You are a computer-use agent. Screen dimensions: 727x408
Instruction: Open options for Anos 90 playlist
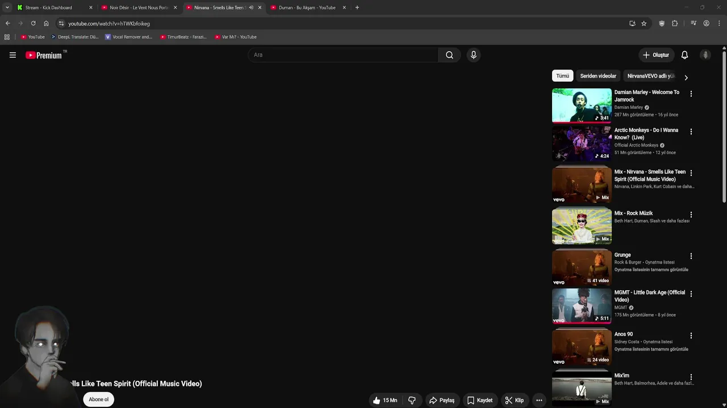691,335
